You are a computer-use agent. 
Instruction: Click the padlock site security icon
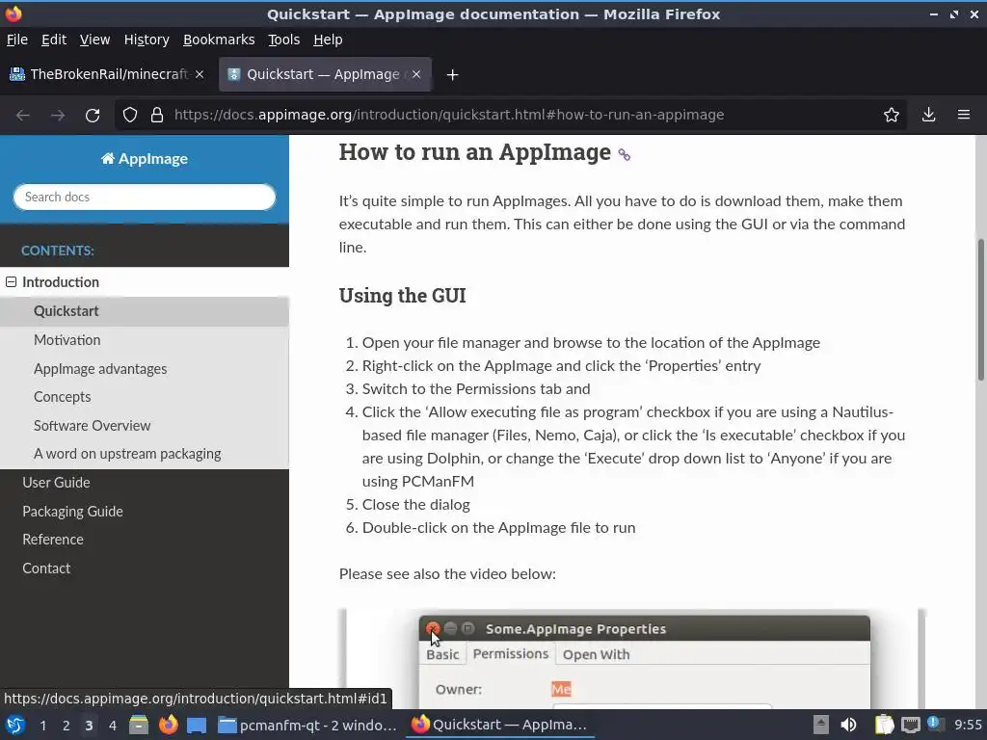click(x=157, y=115)
